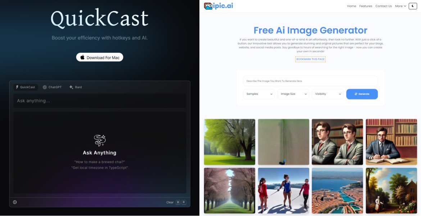Expand the Samples dropdown

click(259, 94)
